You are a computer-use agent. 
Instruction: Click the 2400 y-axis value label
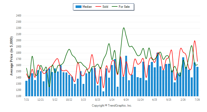coord(19,16)
